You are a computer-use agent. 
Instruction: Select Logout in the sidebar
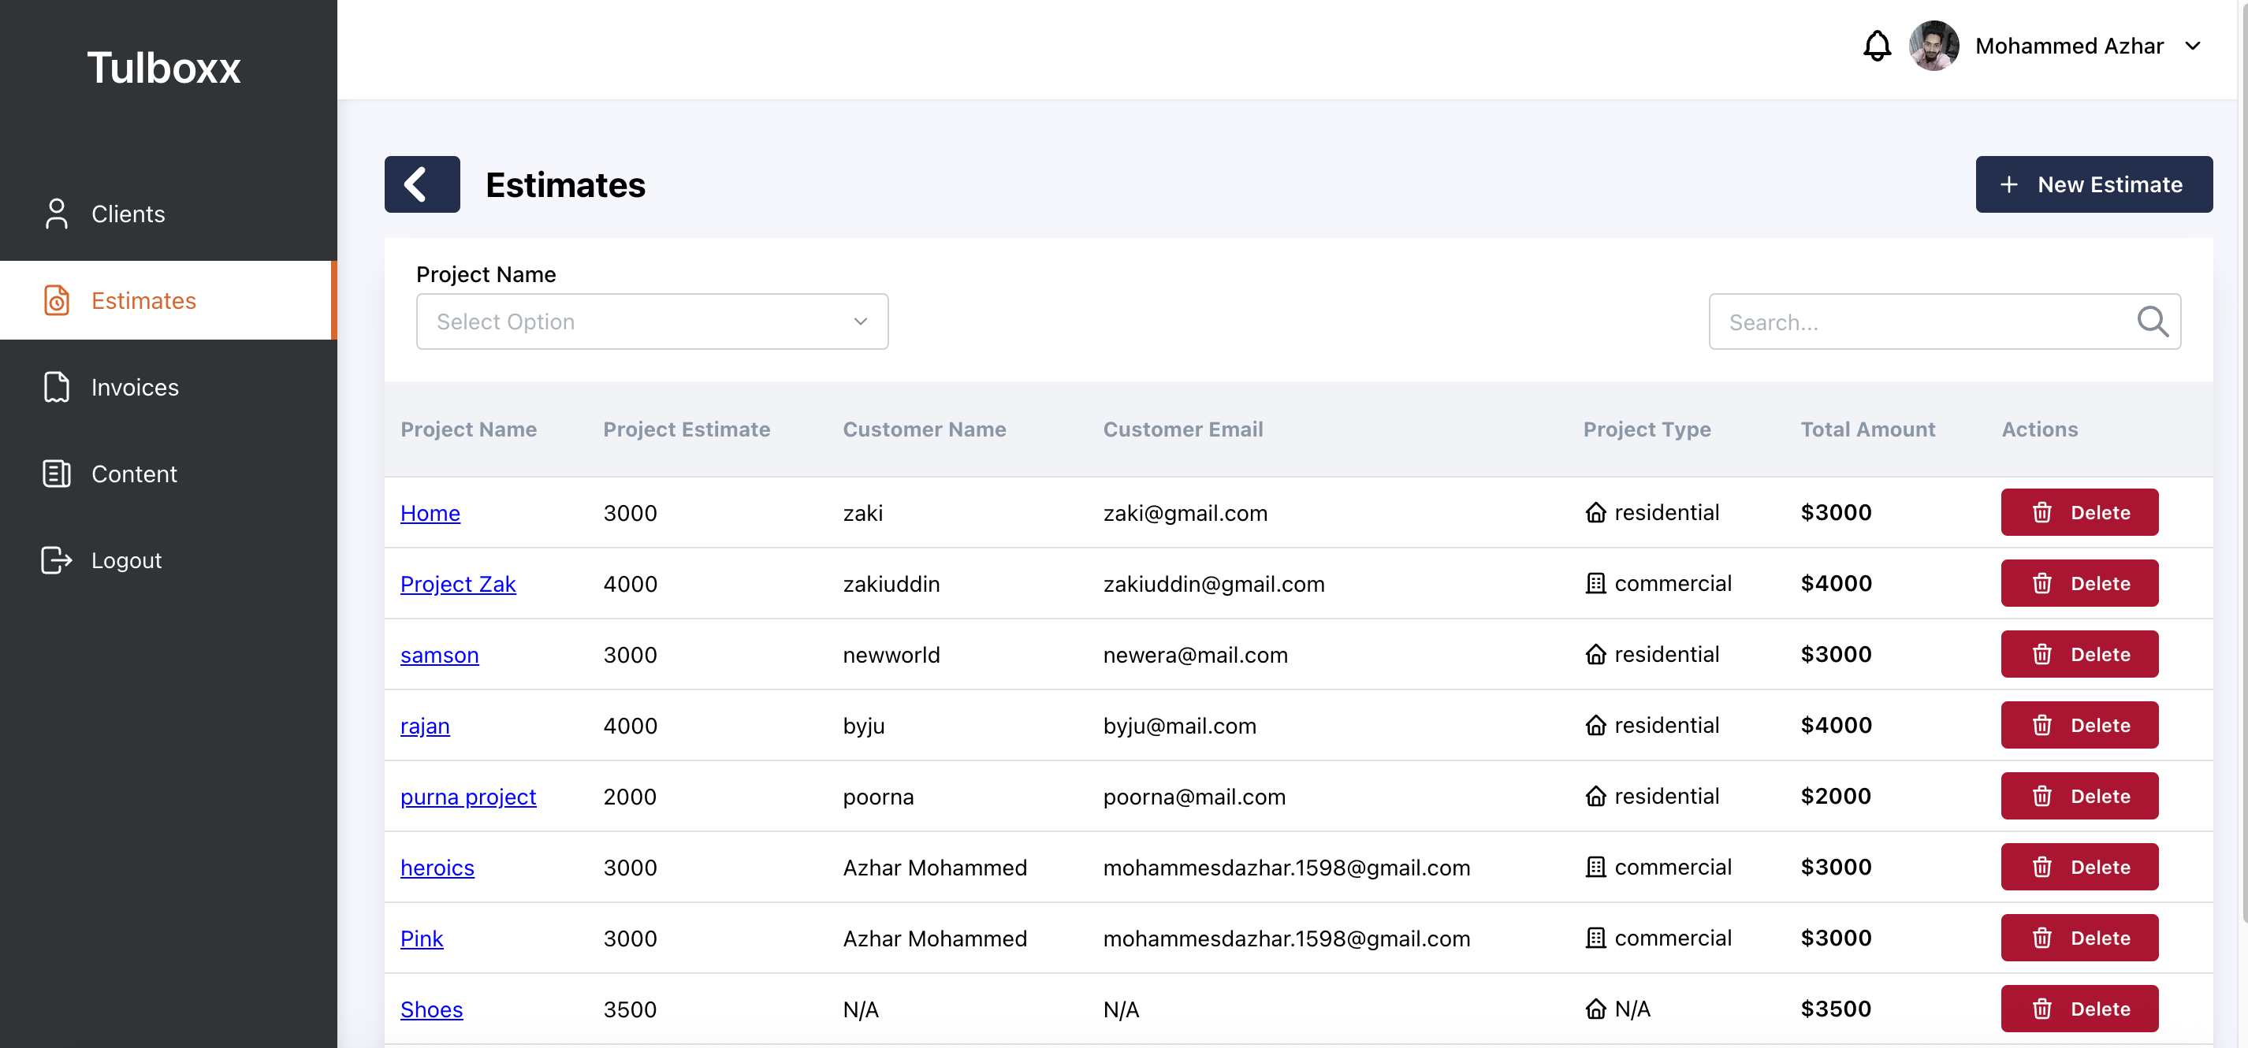pos(169,560)
